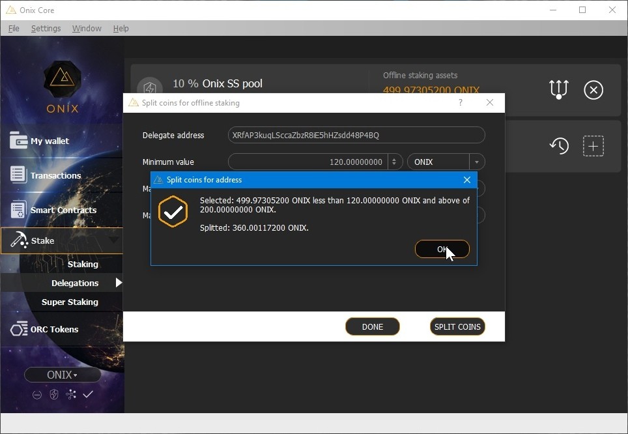Open the Super Staking sub-item
Screen dimensions: 628x434
point(70,302)
